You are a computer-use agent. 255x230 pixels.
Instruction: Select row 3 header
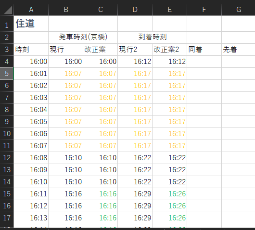7,50
